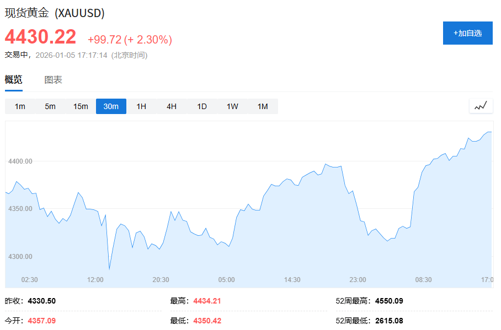This screenshot has height=330, width=501.
Task: Set chart period to 4H
Action: (172, 106)
